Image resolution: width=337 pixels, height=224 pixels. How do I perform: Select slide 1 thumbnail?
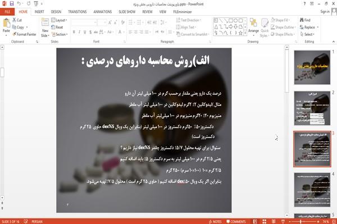click(312, 67)
